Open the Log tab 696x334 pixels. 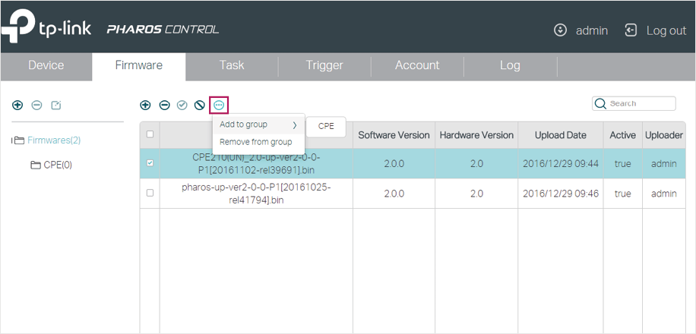(x=510, y=65)
